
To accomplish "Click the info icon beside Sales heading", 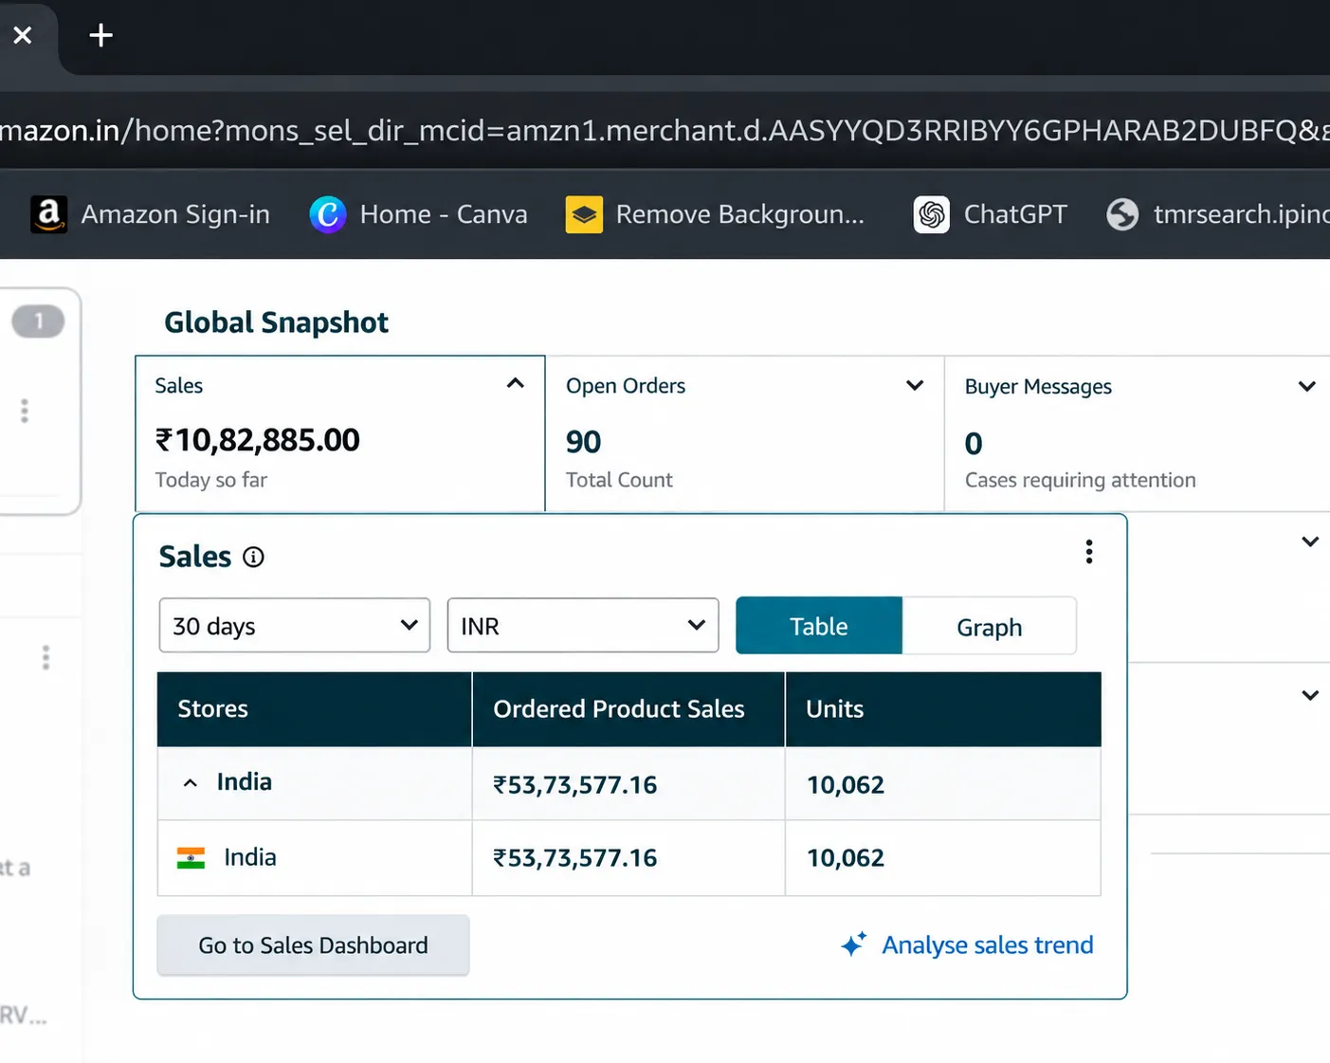I will [x=253, y=557].
